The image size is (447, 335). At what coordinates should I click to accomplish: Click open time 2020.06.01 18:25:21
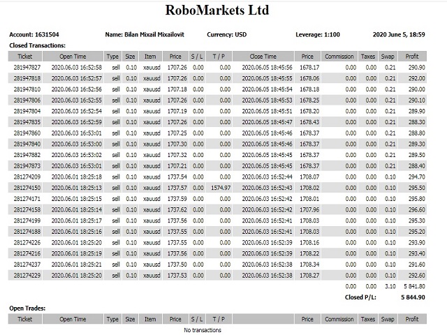76,265
